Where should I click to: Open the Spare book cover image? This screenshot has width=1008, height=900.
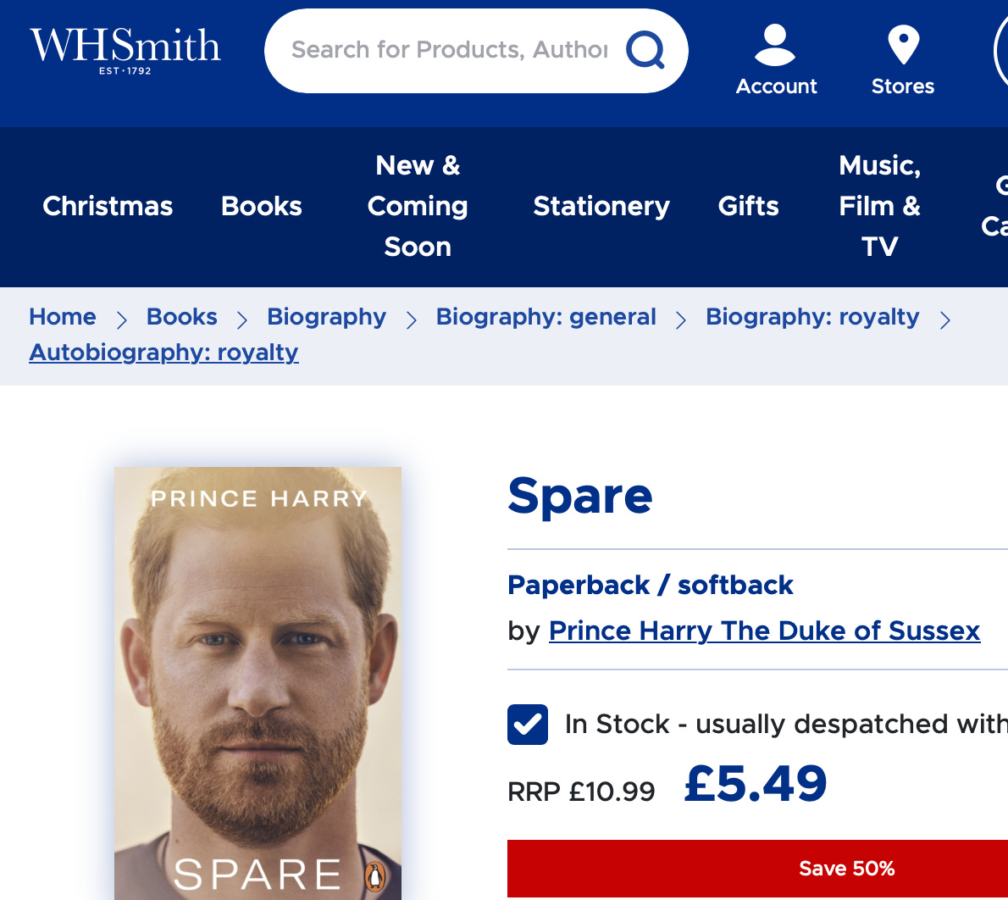(x=258, y=683)
